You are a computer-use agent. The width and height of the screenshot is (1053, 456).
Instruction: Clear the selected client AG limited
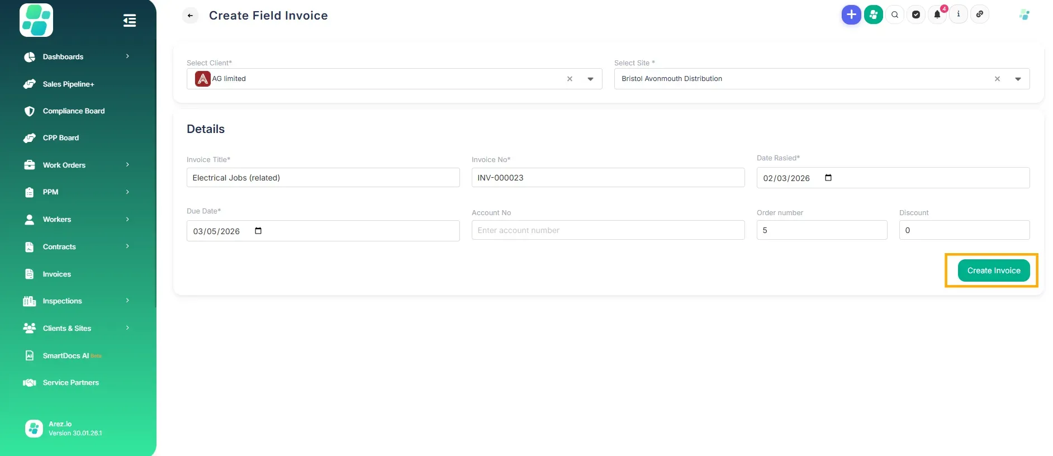click(x=570, y=79)
